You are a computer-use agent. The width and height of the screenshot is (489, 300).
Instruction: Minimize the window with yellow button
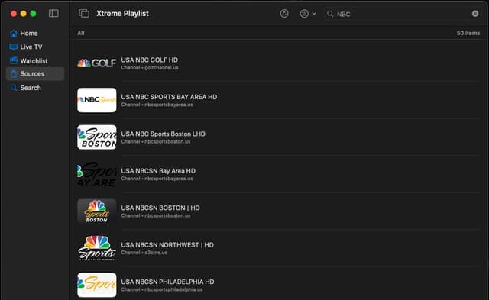[x=24, y=14]
